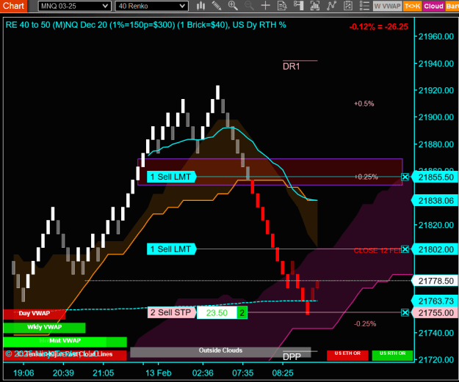Viewport: 459px width, 382px height.
Task: Click the +0.5% level label
Action: coord(364,104)
